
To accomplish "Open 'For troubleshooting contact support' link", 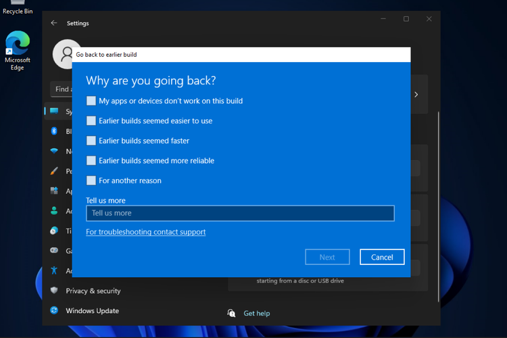I will coord(146,232).
